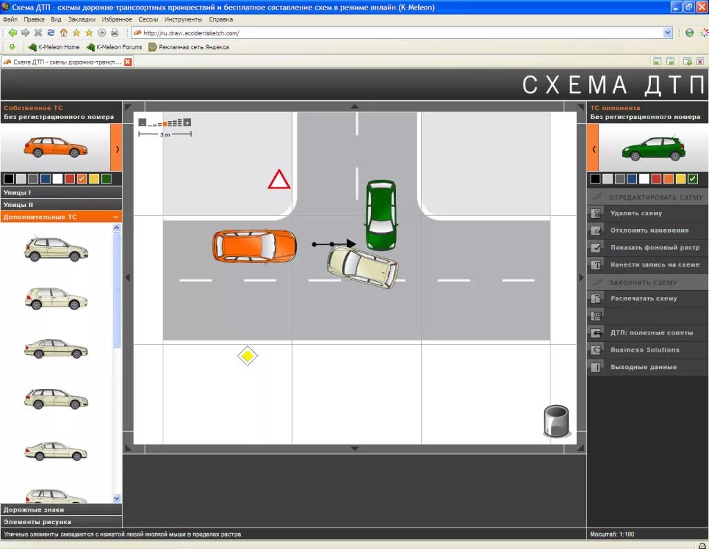Open the Вид menu

click(56, 19)
